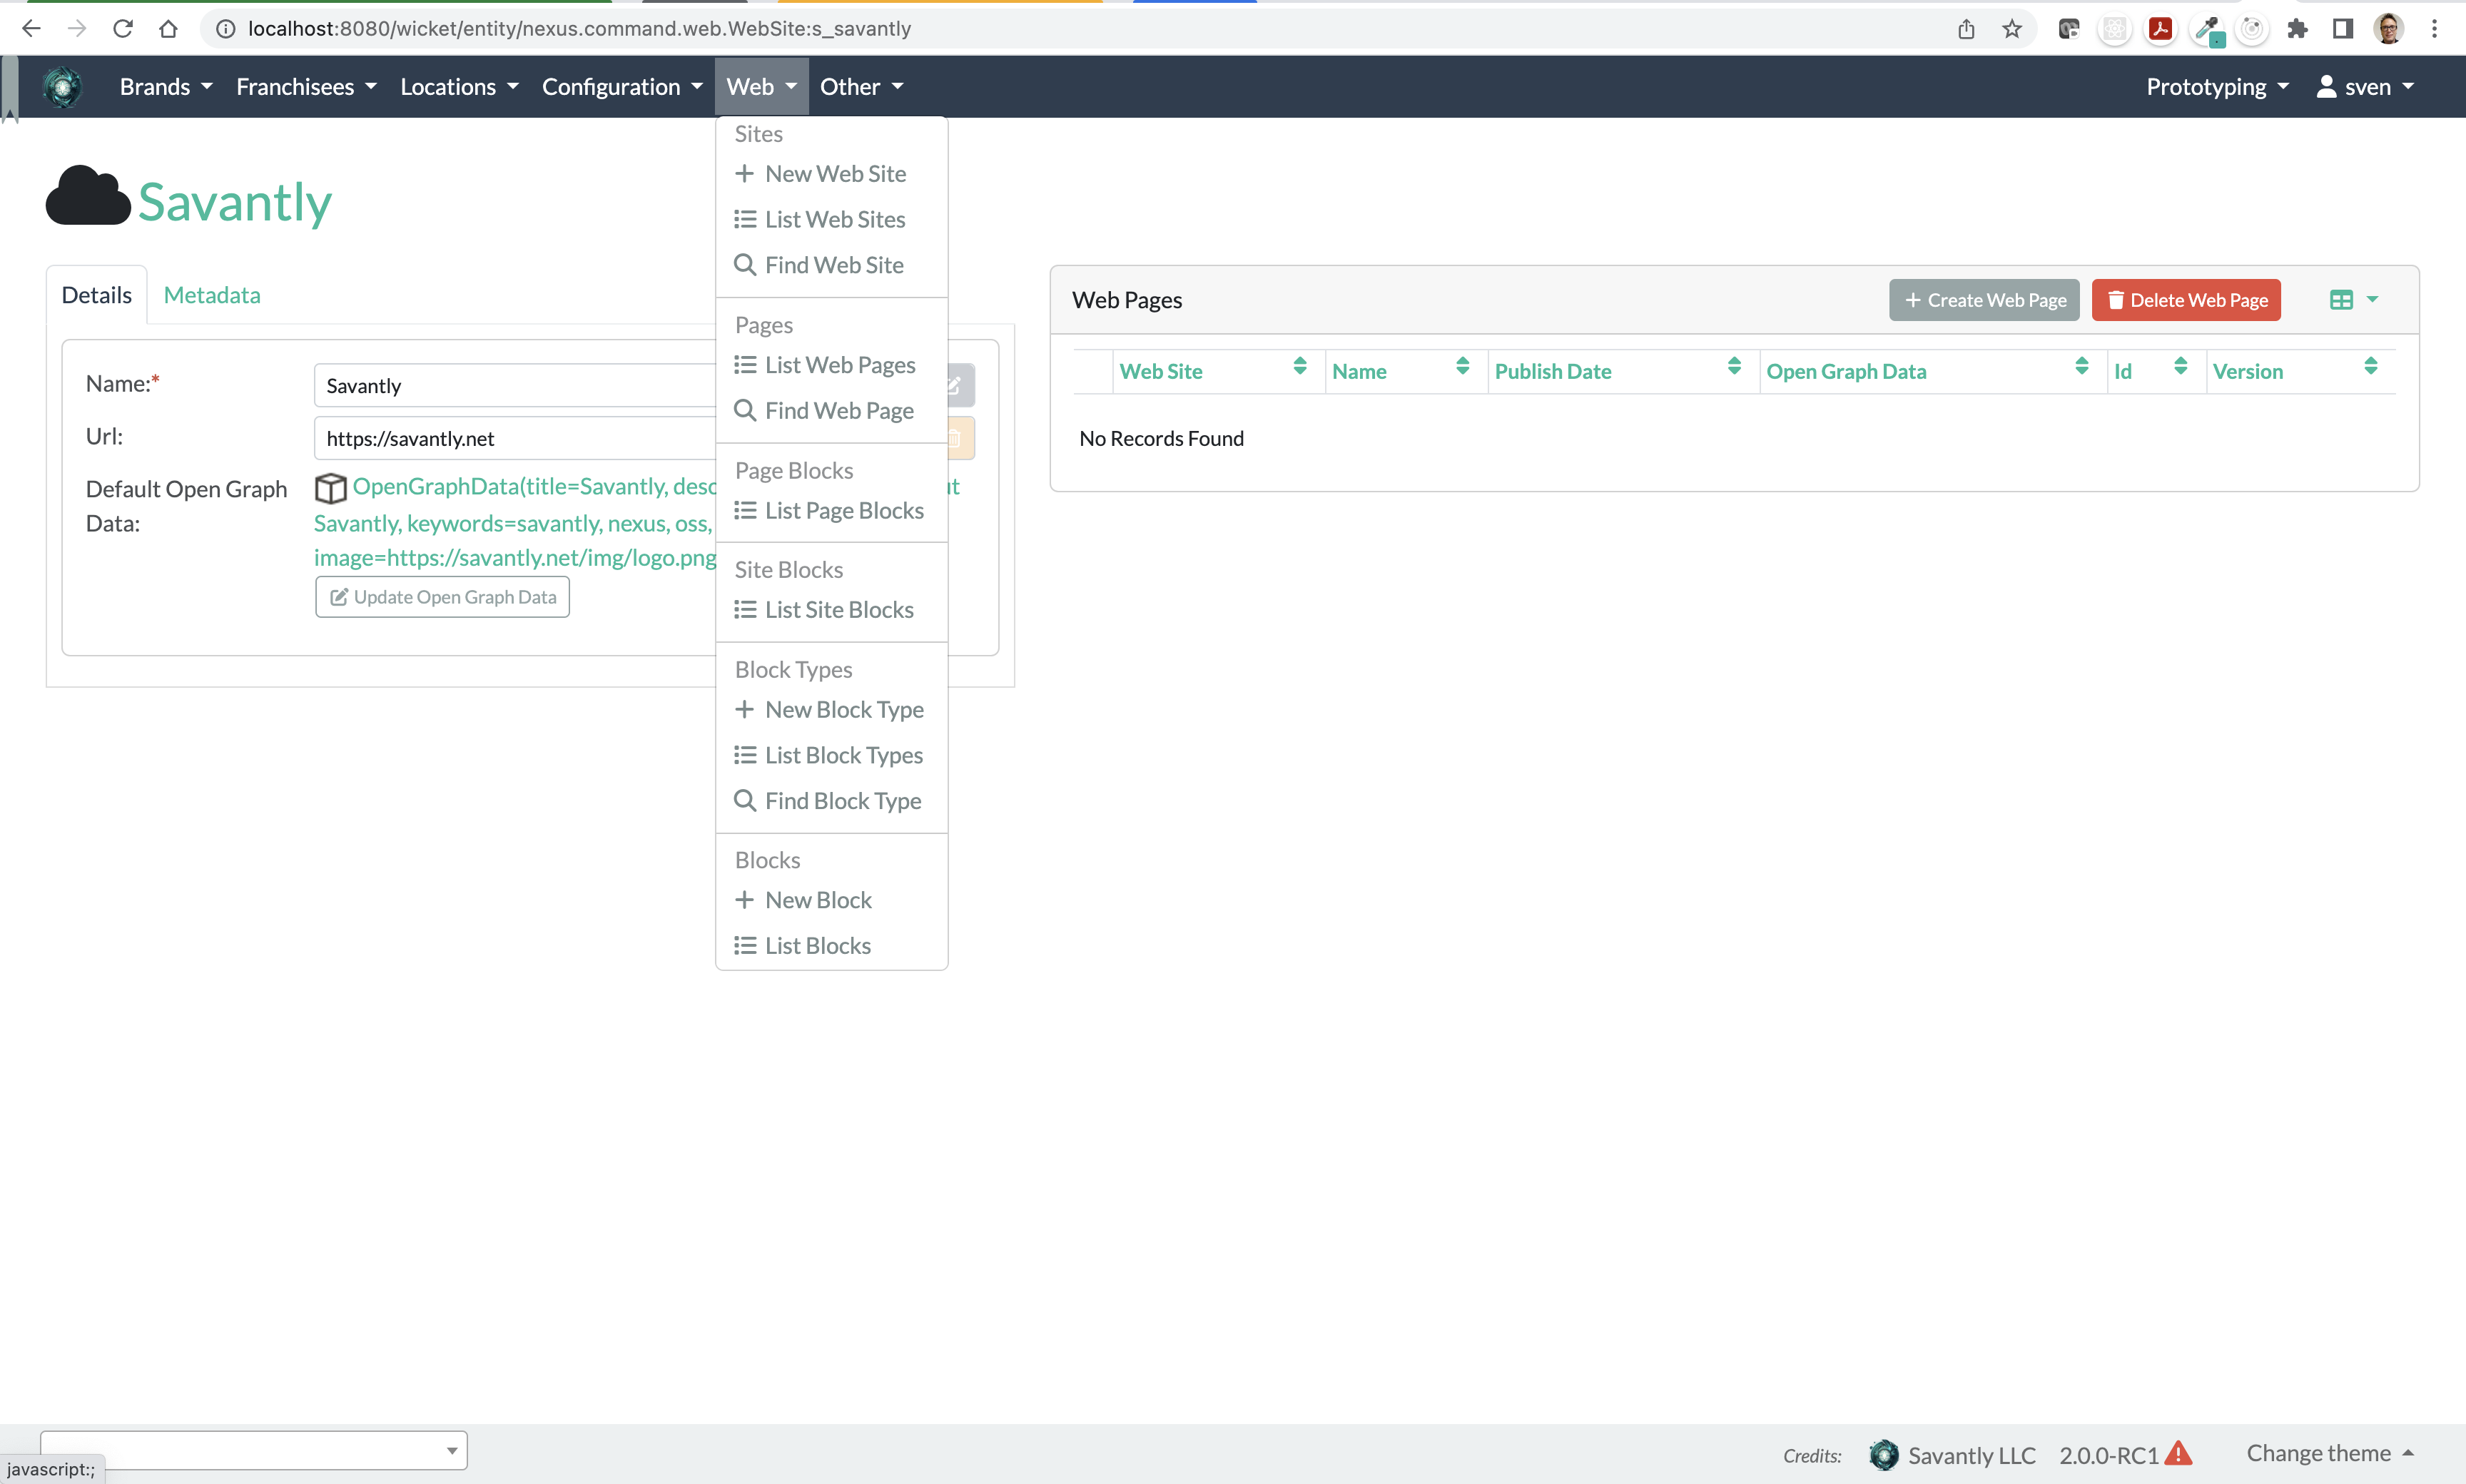Click the Savantly page title link
The width and height of the screenshot is (2466, 1484).
pos(235,201)
